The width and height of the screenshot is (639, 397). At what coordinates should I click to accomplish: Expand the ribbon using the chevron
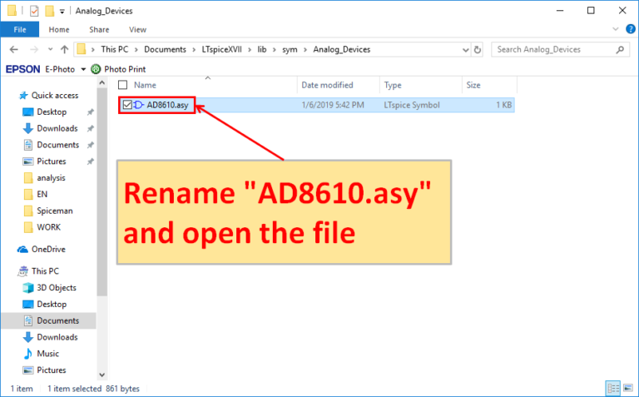(614, 29)
